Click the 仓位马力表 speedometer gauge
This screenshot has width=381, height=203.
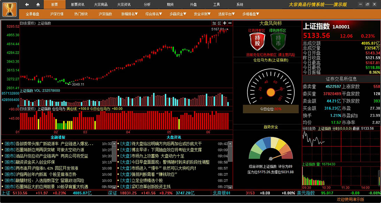(x=270, y=87)
